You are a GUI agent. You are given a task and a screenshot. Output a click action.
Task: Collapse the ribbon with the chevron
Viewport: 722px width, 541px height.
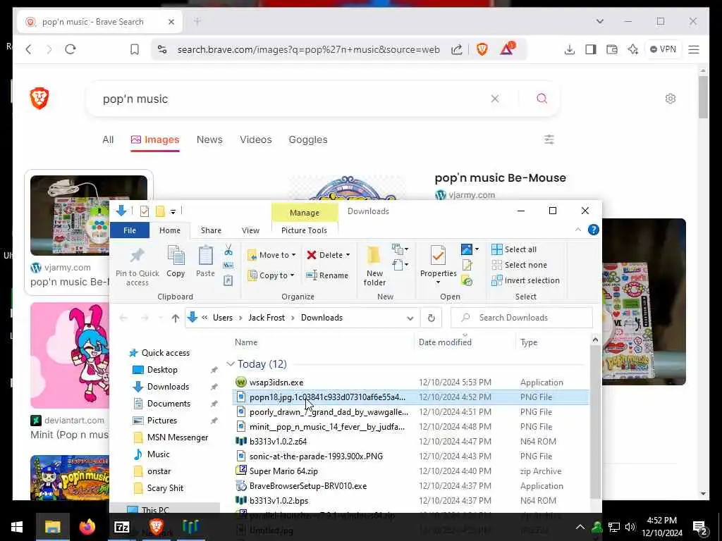click(x=578, y=230)
